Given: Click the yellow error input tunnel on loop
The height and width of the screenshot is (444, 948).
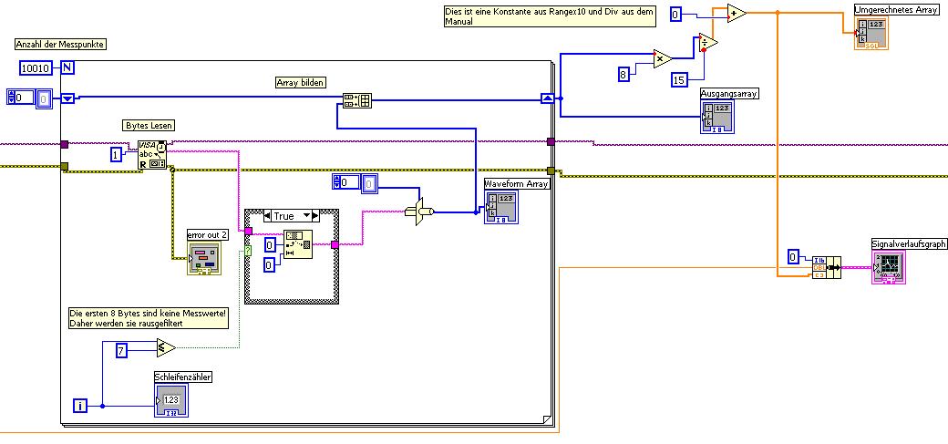Looking at the screenshot, I should click(x=65, y=166).
